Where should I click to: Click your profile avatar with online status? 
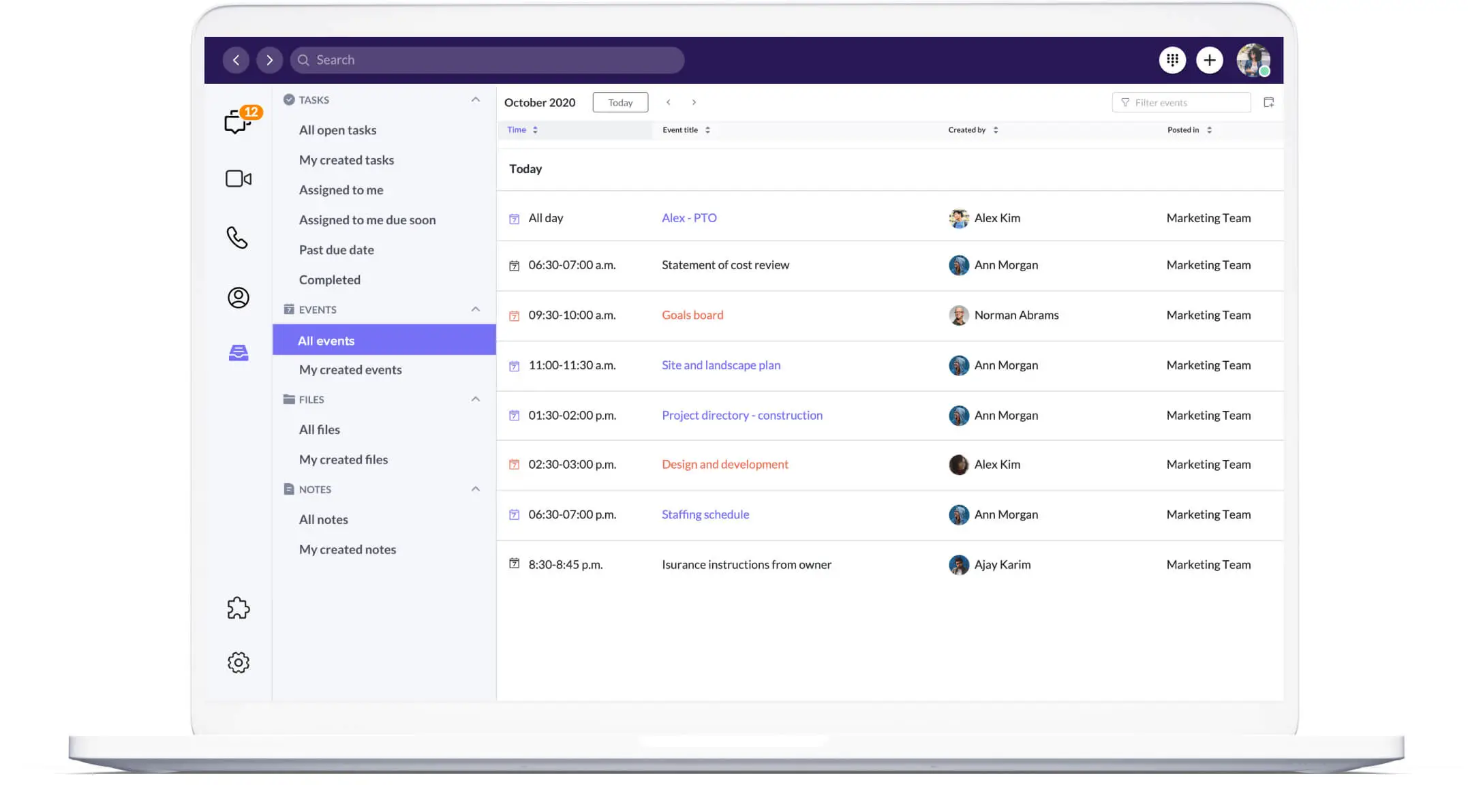1253,60
